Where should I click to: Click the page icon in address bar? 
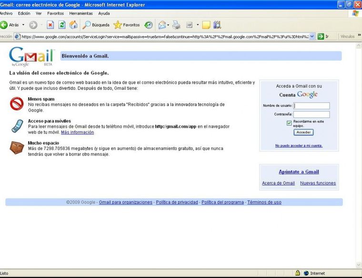pos(17,37)
